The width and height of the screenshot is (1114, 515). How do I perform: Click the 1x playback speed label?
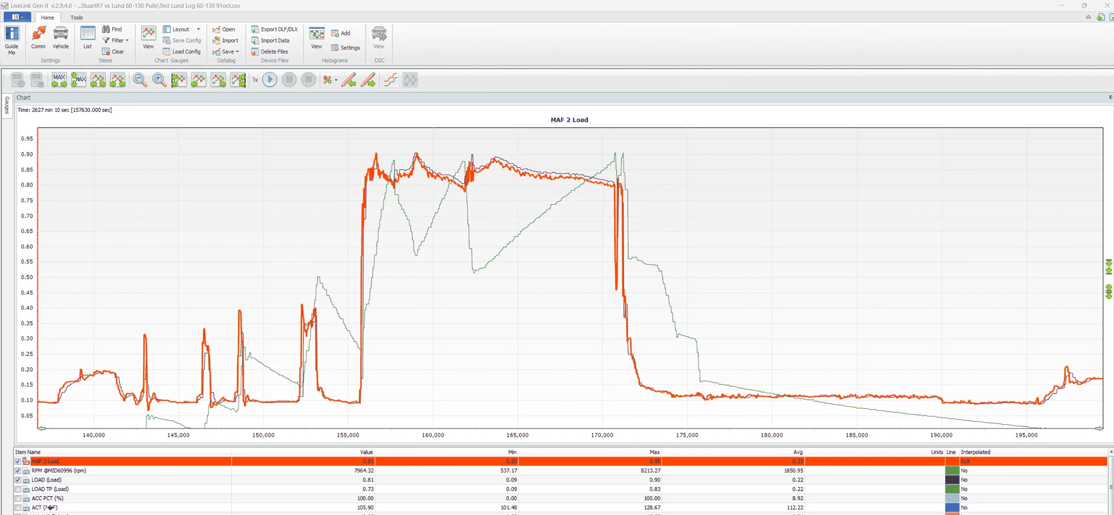255,80
